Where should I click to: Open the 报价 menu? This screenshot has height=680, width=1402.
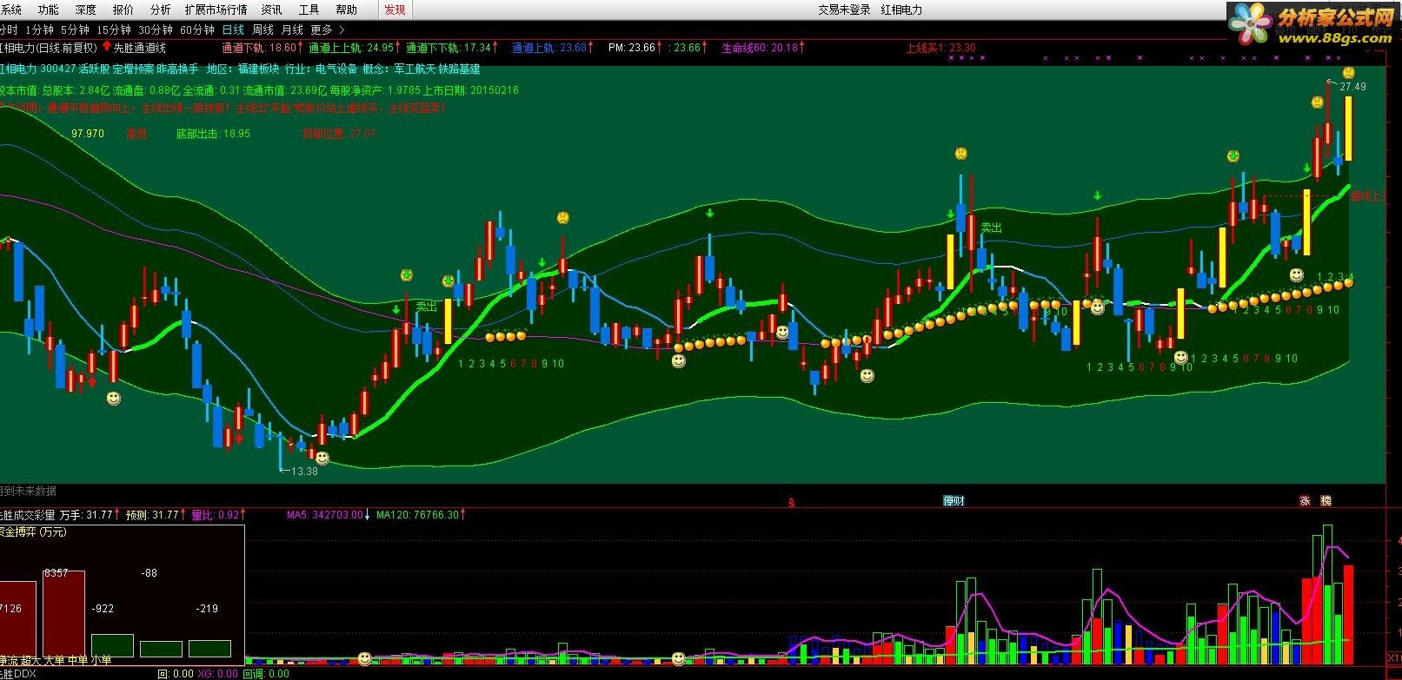point(123,10)
